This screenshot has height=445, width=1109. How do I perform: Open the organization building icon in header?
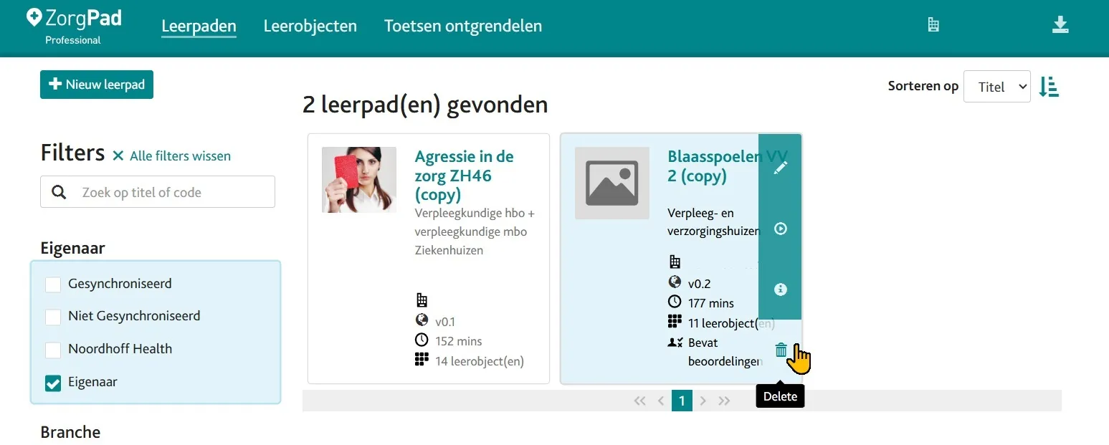click(x=933, y=25)
